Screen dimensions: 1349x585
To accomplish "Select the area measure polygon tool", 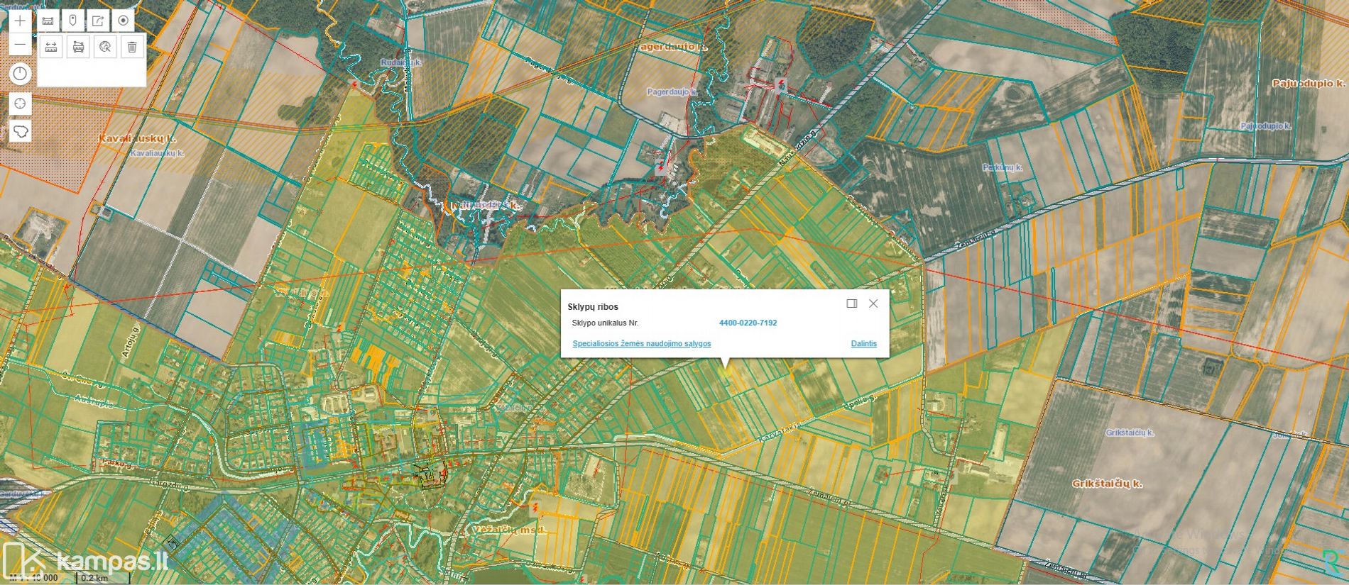I will click(x=78, y=47).
